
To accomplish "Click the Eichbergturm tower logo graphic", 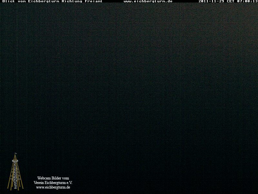I will click(15, 172).
